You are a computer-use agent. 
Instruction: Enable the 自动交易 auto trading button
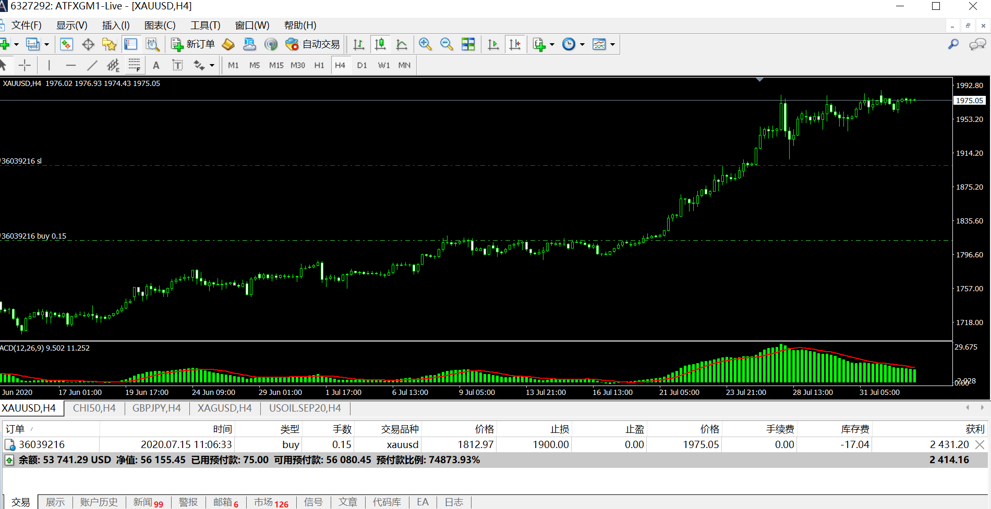coord(313,45)
